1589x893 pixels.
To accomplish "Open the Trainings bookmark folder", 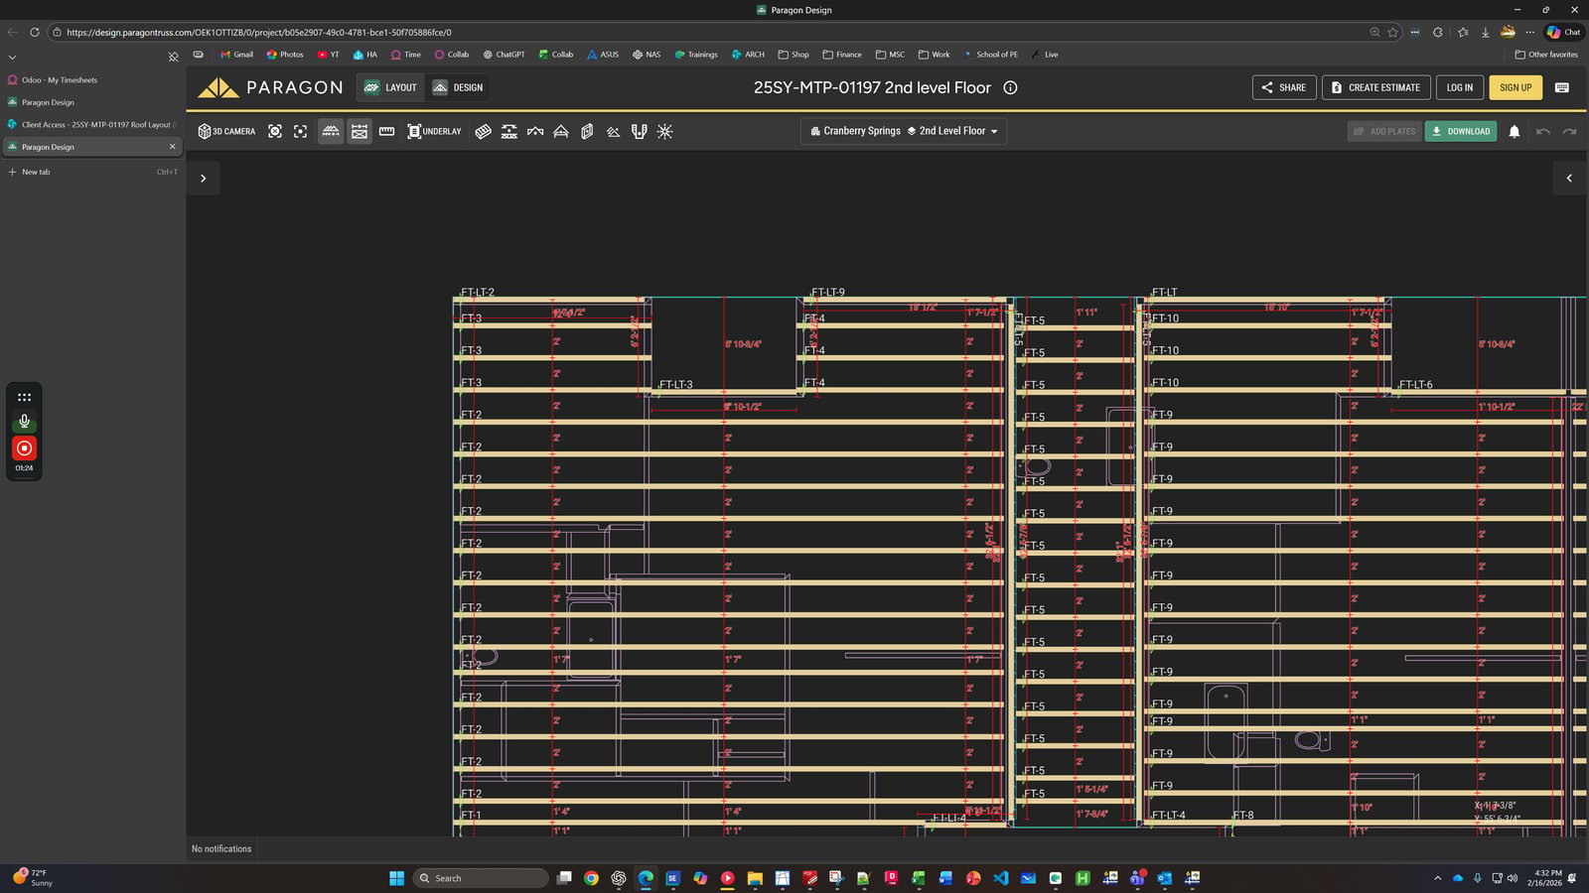I will pos(696,55).
